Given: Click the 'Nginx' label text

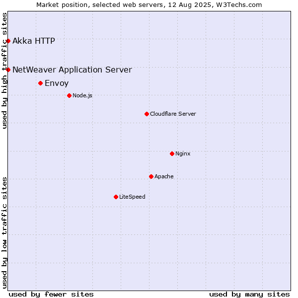Looking at the screenshot, I should pos(183,153).
